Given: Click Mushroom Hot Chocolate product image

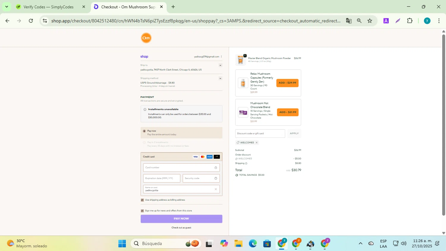Looking at the screenshot, I should tap(243, 112).
